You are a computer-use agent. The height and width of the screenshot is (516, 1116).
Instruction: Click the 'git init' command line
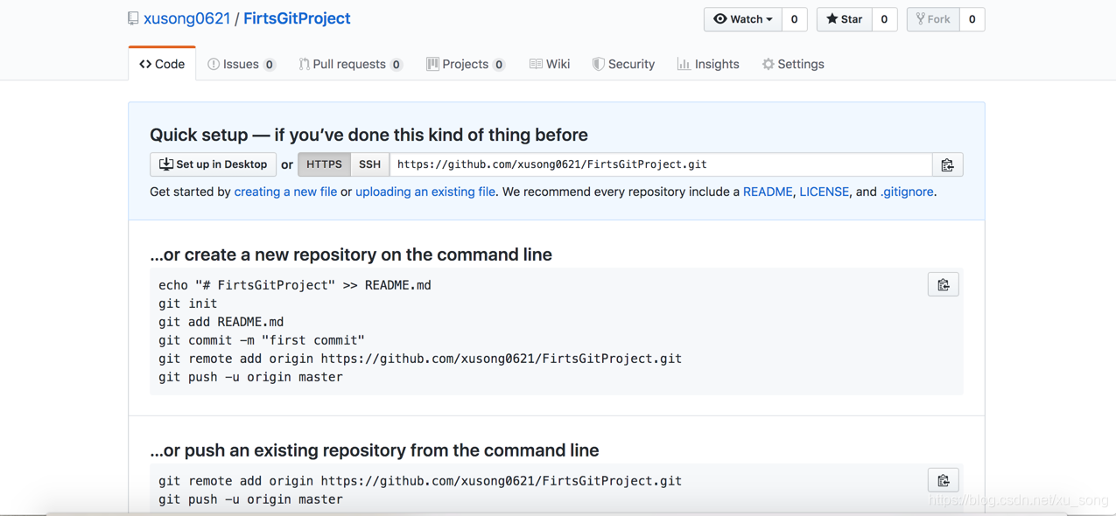click(187, 303)
